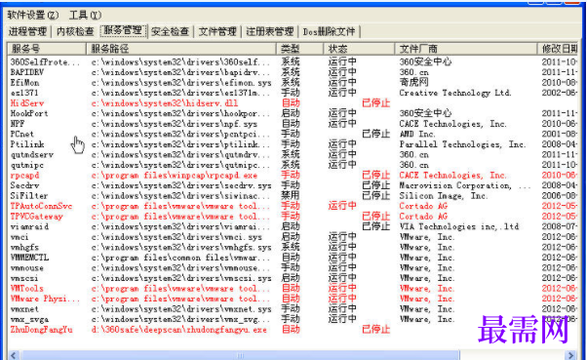Screen dimensions: 587x360
Task: Click the horizontal scrollbar thumb
Action: [240, 355]
